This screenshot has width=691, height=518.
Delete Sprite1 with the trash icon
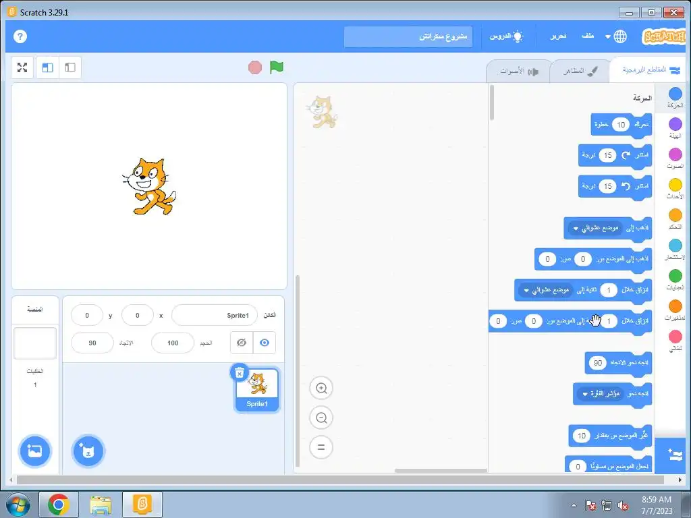(x=240, y=373)
